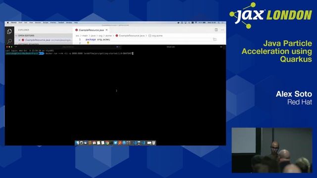
Task: Open the editor More Actions ellipsis menu
Action: [x=222, y=30]
